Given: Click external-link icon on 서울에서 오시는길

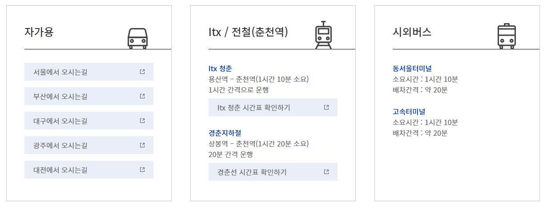Looking at the screenshot, I should pyautogui.click(x=142, y=71).
